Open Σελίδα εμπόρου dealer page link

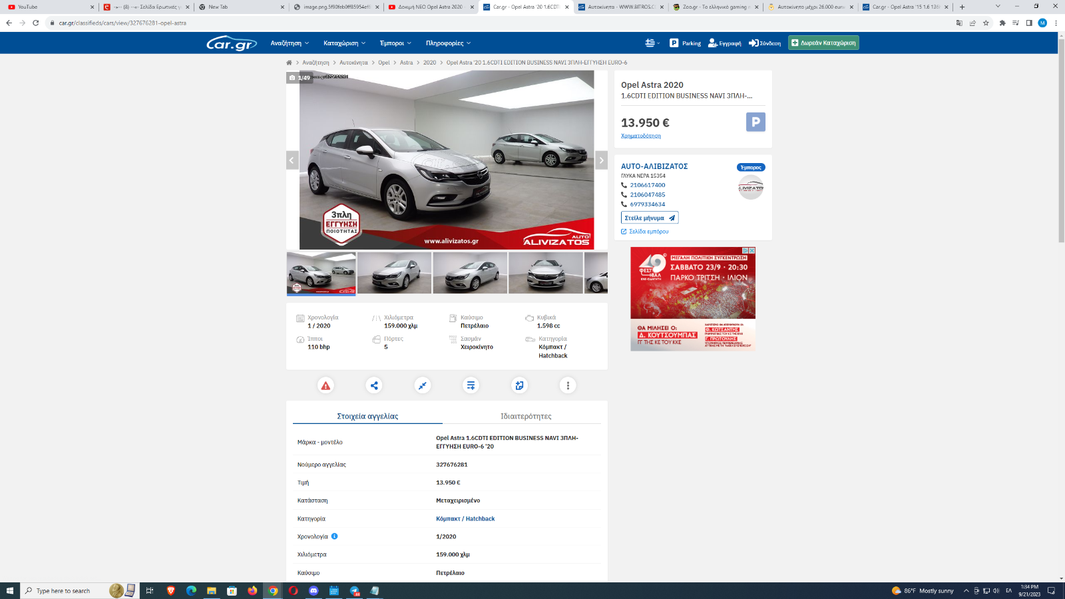click(645, 232)
